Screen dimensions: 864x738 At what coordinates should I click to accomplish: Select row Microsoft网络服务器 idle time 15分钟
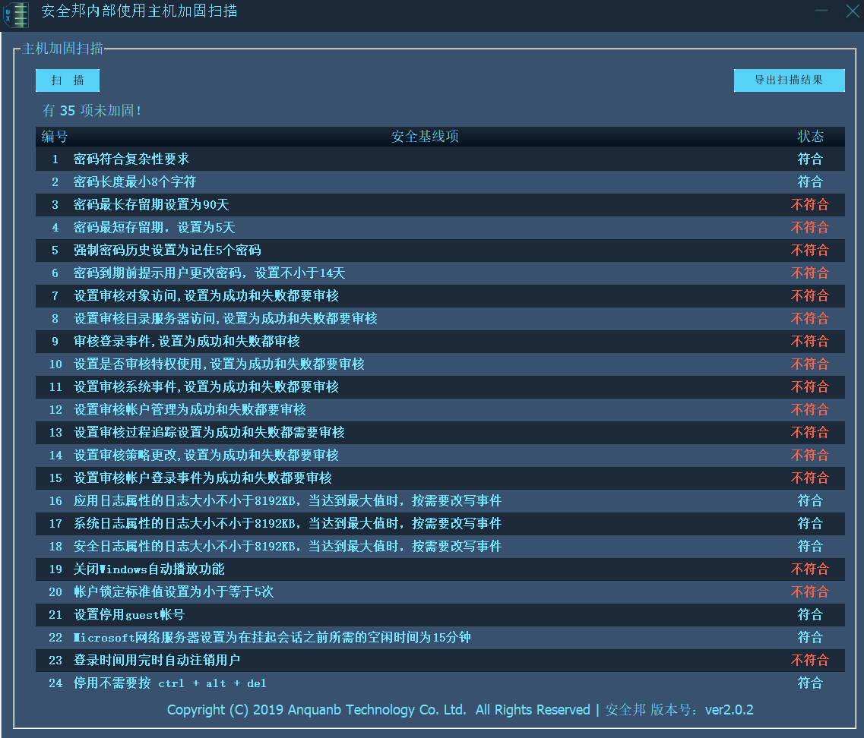[440, 637]
